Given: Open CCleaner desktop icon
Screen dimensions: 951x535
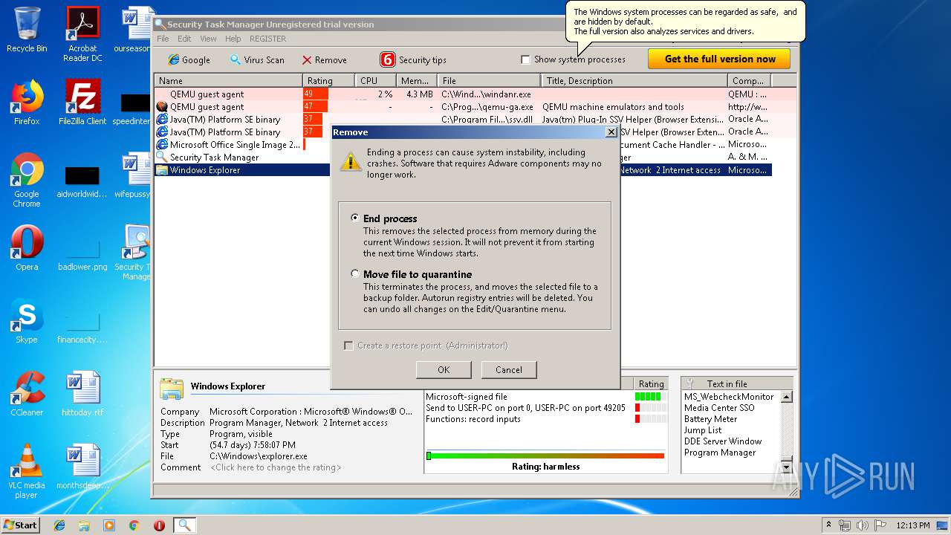Looking at the screenshot, I should click(27, 394).
